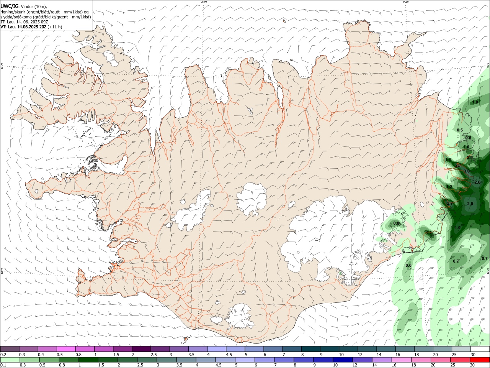Click the '0.5' precipitation value on the map

tap(460, 130)
